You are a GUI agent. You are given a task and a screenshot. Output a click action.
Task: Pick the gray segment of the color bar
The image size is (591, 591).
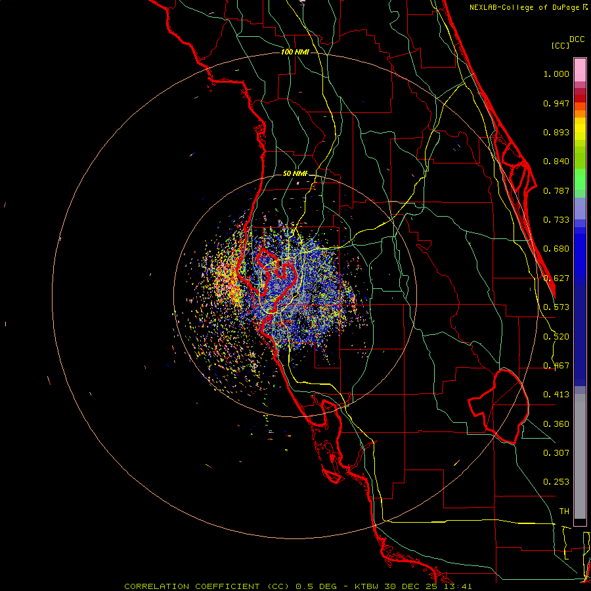[580, 456]
